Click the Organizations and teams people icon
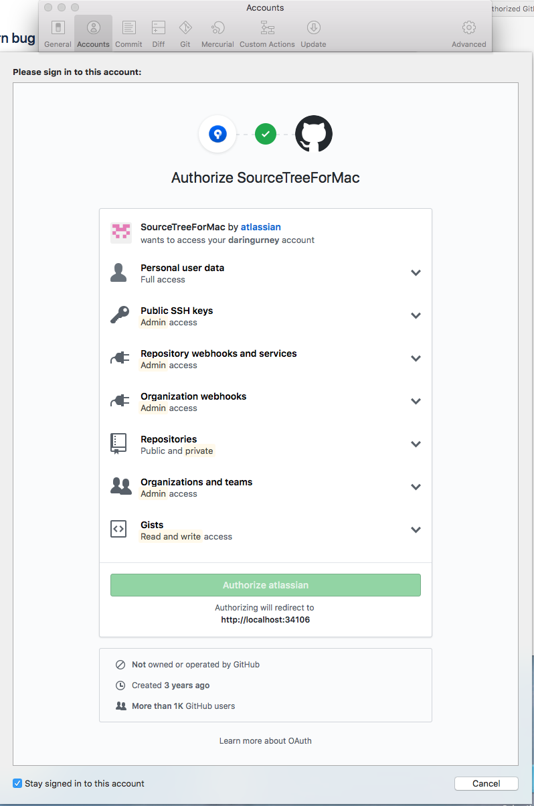The height and width of the screenshot is (806, 534). [x=120, y=487]
